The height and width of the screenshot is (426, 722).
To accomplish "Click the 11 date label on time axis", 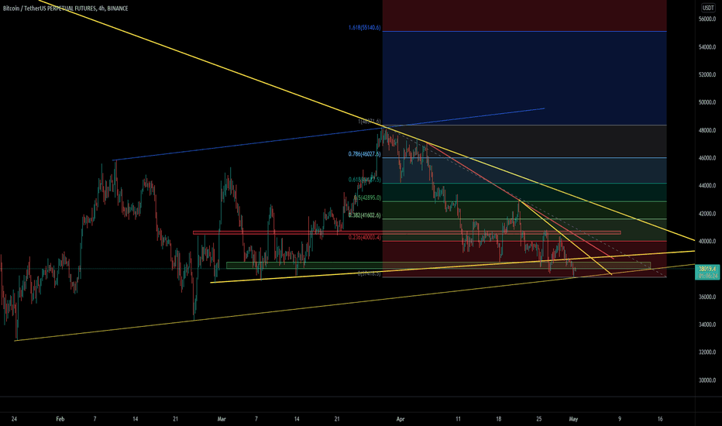I will [458, 419].
